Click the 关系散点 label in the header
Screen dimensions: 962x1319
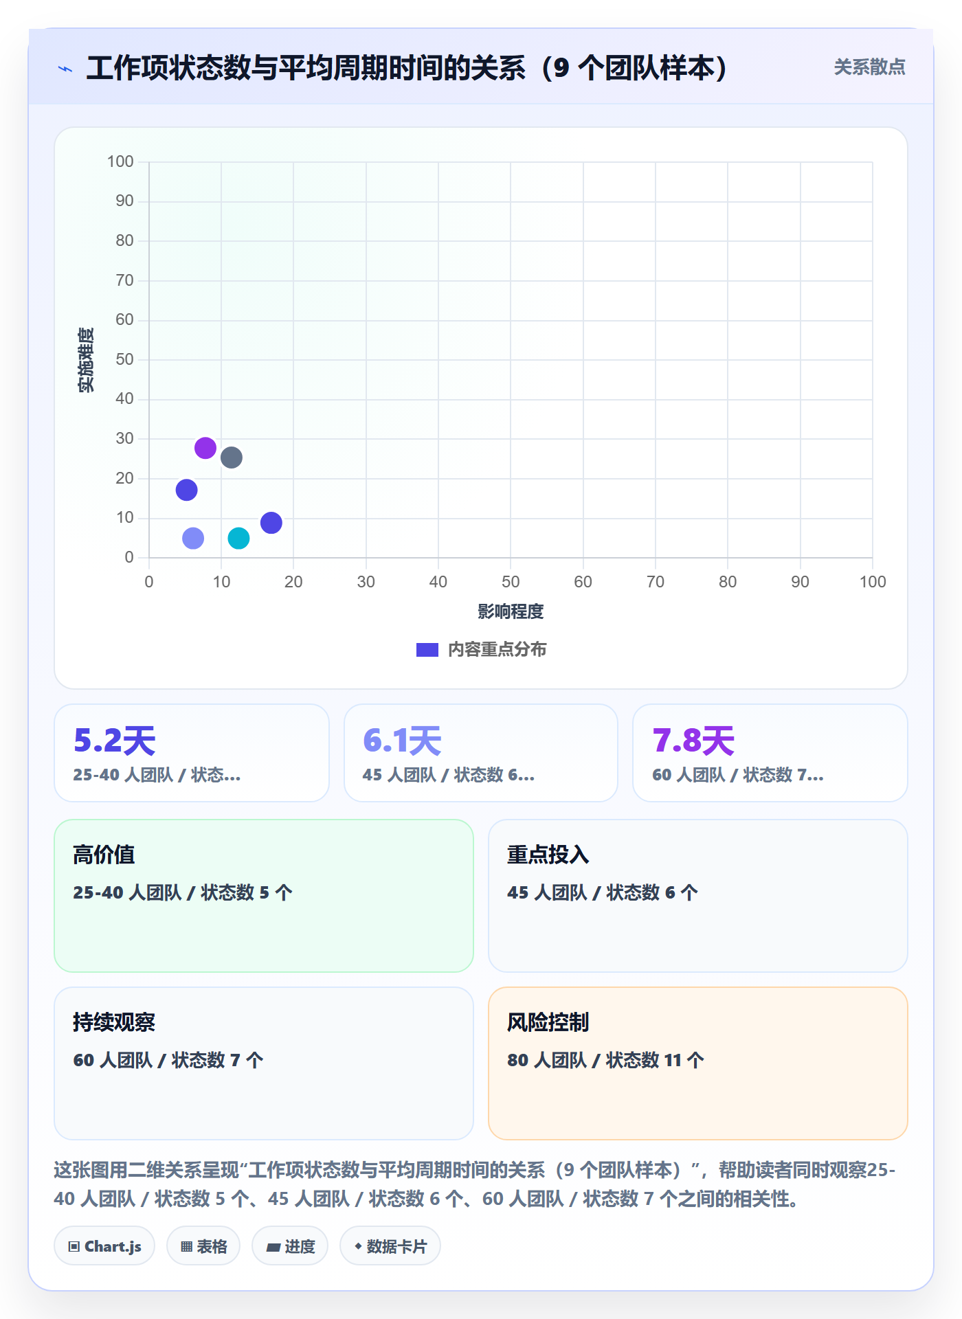pos(869,67)
